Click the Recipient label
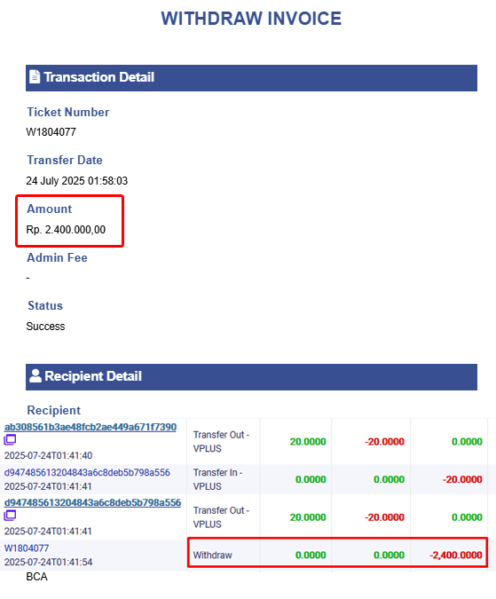 click(x=54, y=410)
